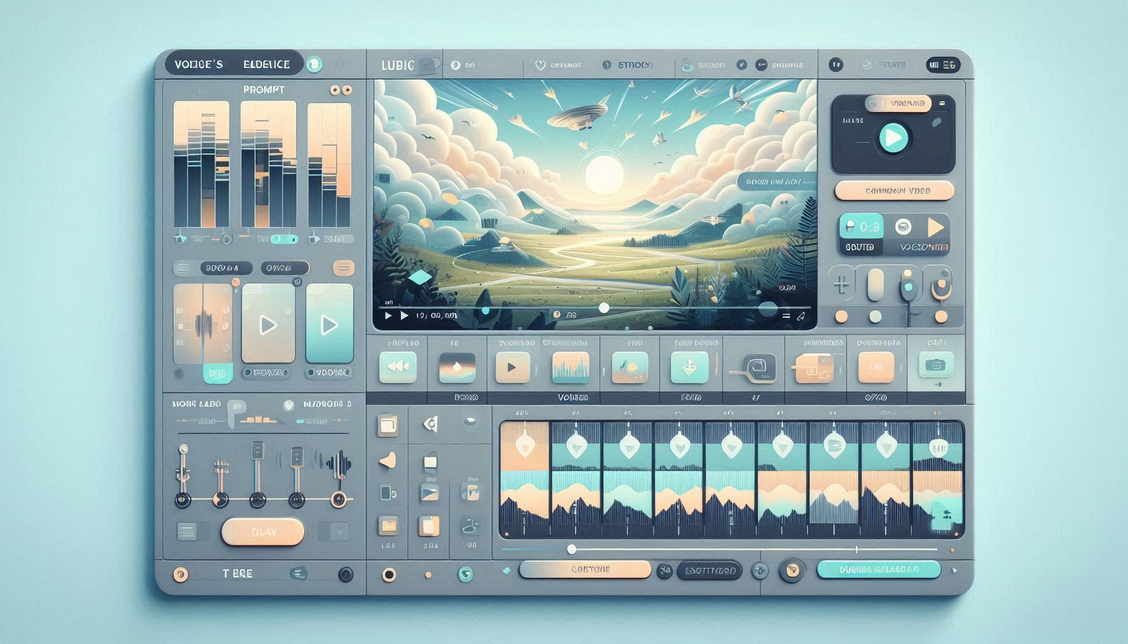The height and width of the screenshot is (644, 1128).
Task: Expand the first dark dropdown pill under the level meters
Action: [x=226, y=268]
